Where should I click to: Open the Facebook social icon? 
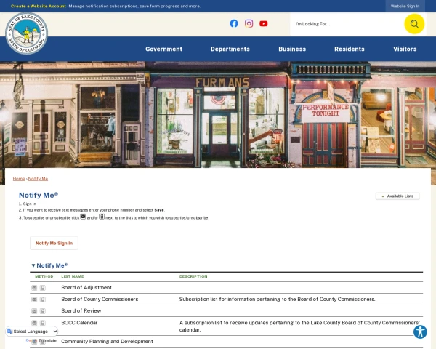(x=234, y=24)
